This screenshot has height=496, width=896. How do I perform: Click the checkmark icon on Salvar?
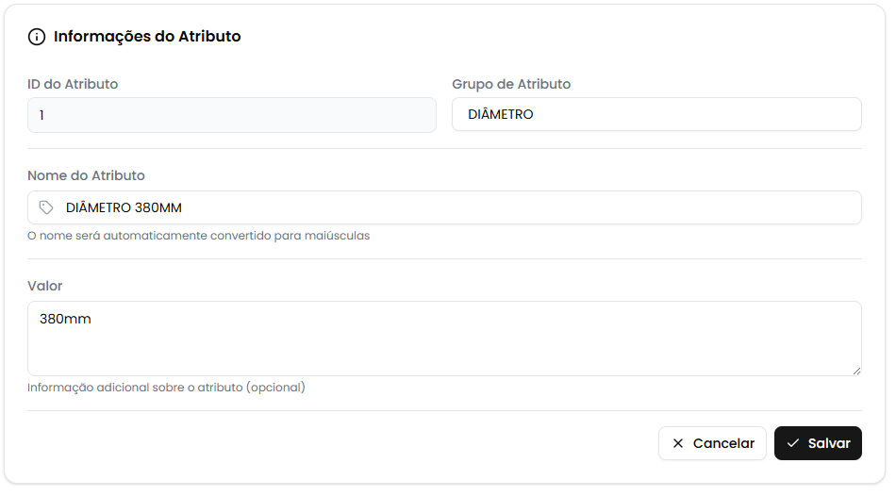coord(793,443)
